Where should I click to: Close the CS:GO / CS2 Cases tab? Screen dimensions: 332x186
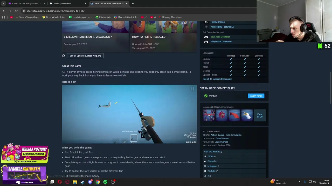44,4
